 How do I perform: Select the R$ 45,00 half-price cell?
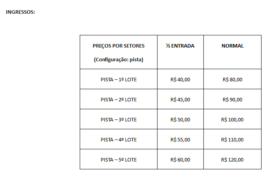click(180, 100)
